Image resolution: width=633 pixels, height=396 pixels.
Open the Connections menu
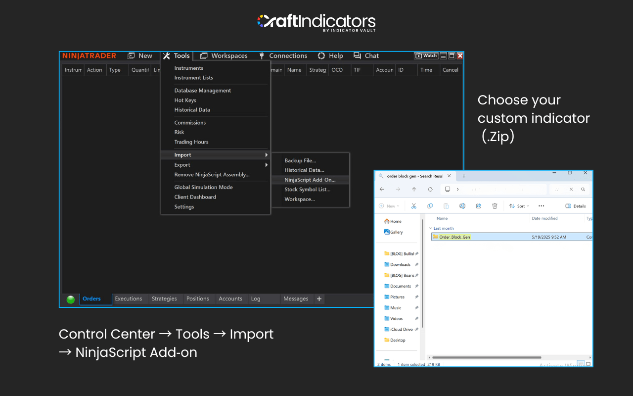click(x=283, y=56)
